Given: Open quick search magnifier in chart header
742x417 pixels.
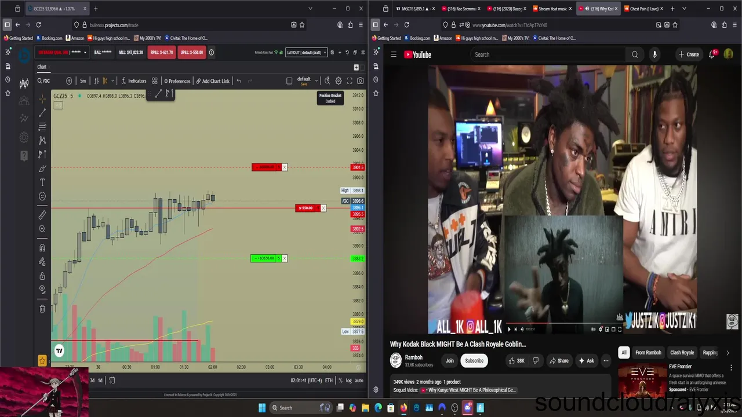Looking at the screenshot, I should pyautogui.click(x=328, y=81).
